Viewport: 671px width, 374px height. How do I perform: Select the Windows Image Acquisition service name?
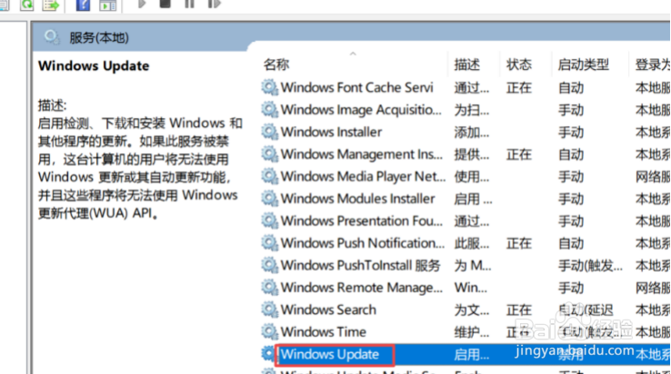click(x=361, y=110)
